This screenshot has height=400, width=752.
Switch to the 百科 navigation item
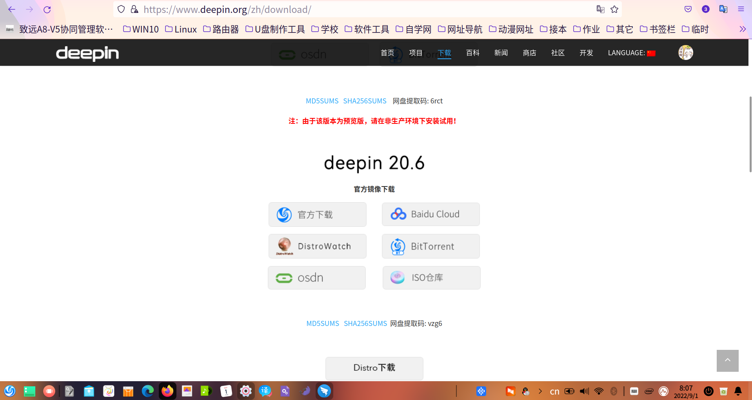coord(472,52)
